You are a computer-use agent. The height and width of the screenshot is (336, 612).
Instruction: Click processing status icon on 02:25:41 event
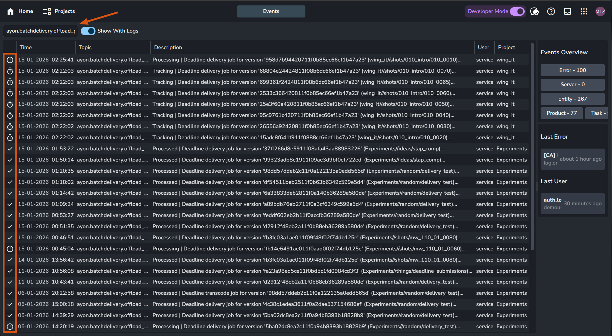tap(10, 60)
